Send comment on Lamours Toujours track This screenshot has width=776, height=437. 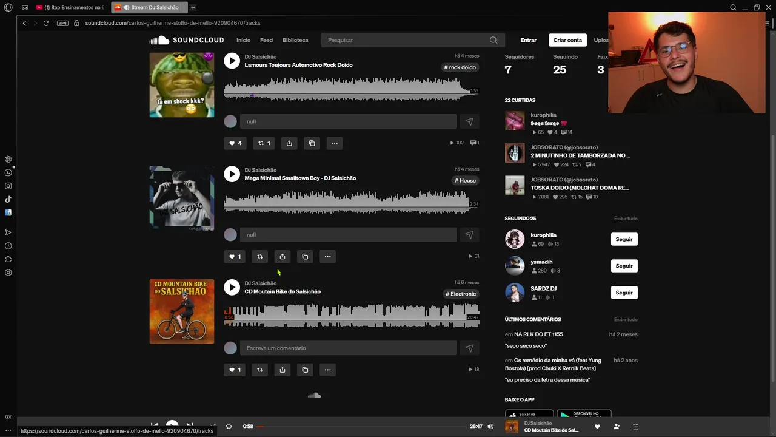(x=469, y=121)
